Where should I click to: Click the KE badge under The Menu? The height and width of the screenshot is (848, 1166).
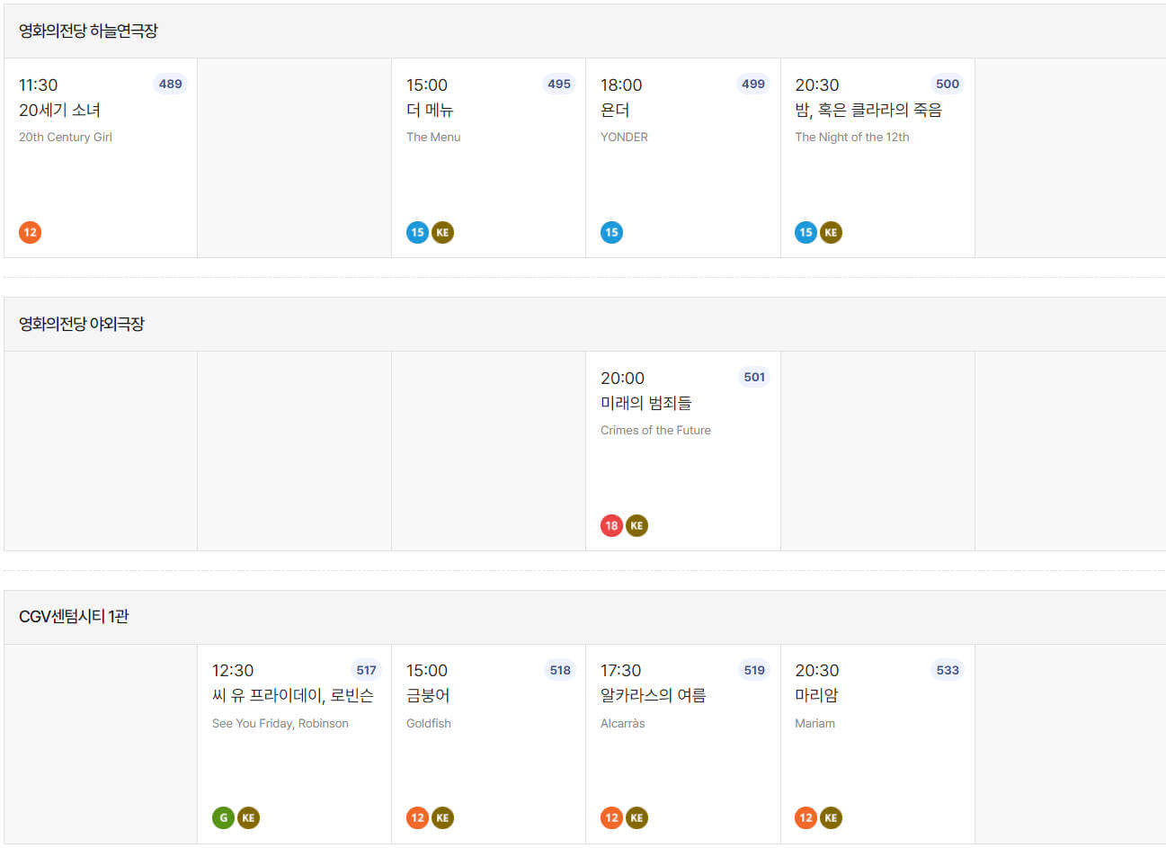point(442,232)
